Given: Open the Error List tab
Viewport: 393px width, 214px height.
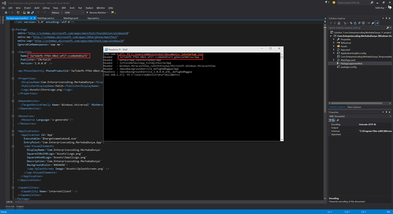Looking at the screenshot, I should [10, 206].
